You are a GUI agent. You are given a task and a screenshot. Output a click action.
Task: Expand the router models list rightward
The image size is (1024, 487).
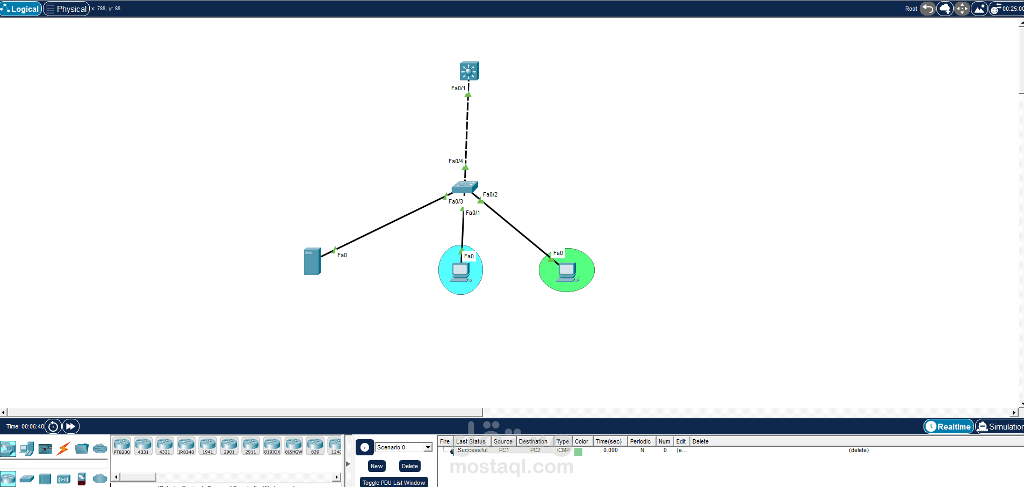pos(336,476)
